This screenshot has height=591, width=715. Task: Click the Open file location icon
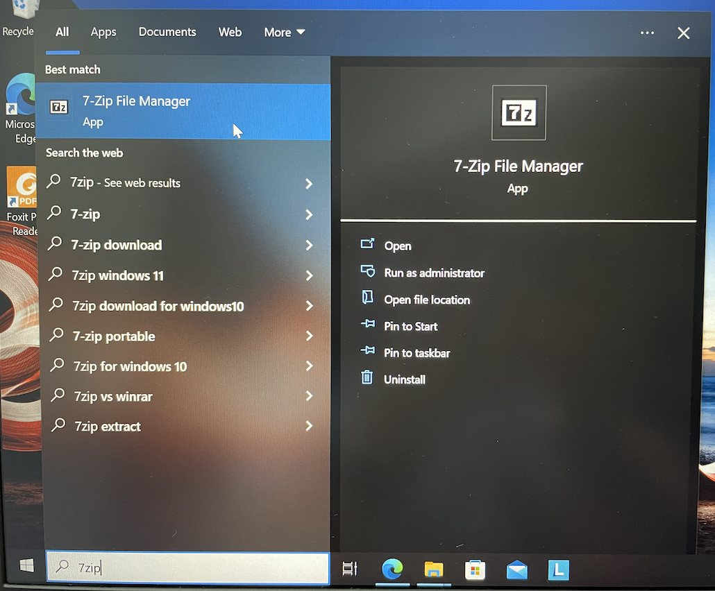[x=367, y=298]
